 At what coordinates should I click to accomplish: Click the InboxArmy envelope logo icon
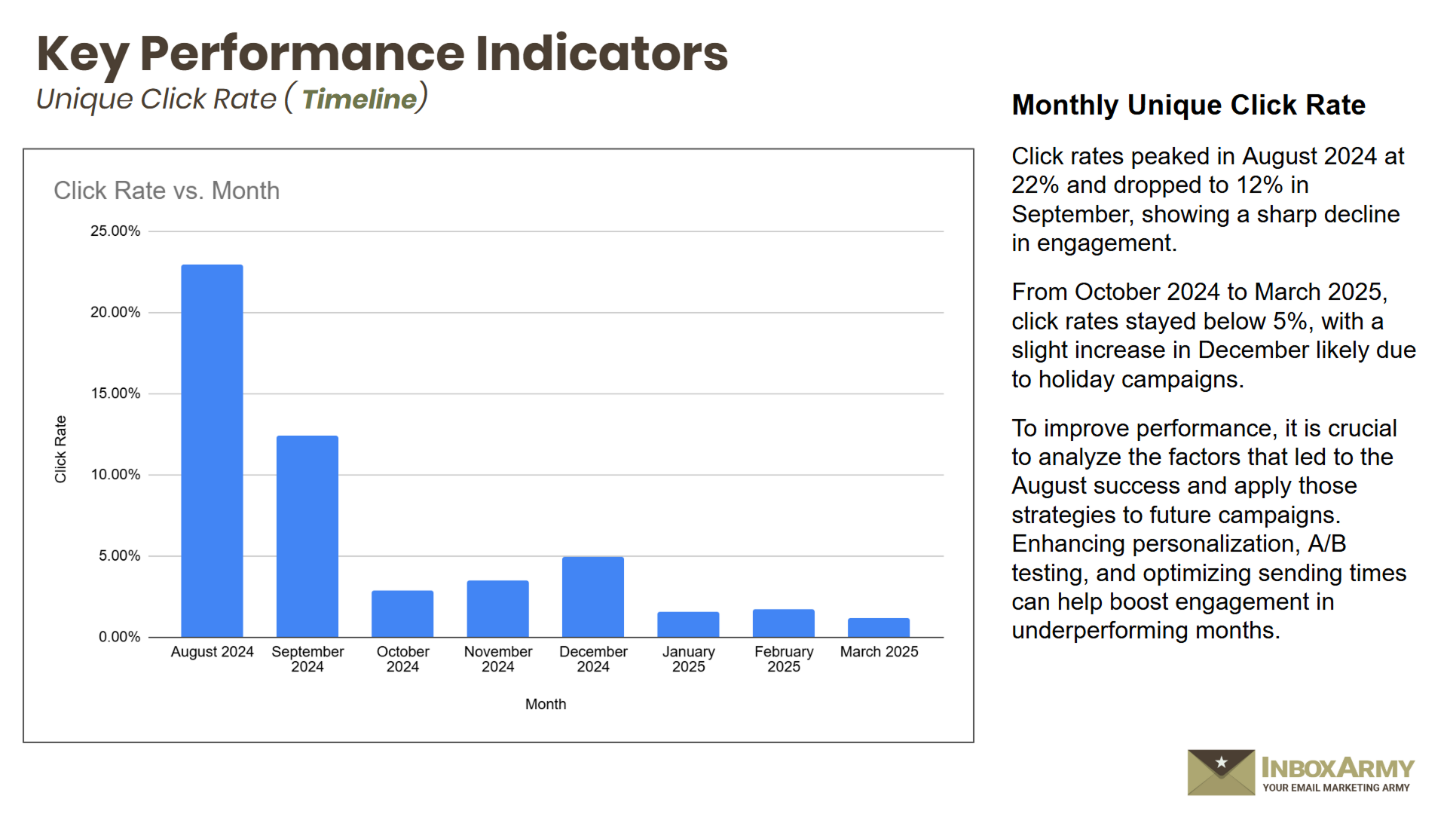(1221, 773)
